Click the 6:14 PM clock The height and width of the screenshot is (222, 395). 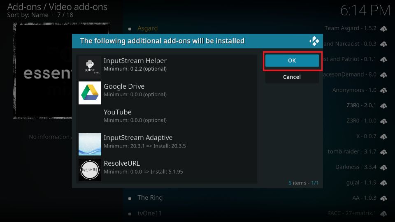(x=365, y=11)
